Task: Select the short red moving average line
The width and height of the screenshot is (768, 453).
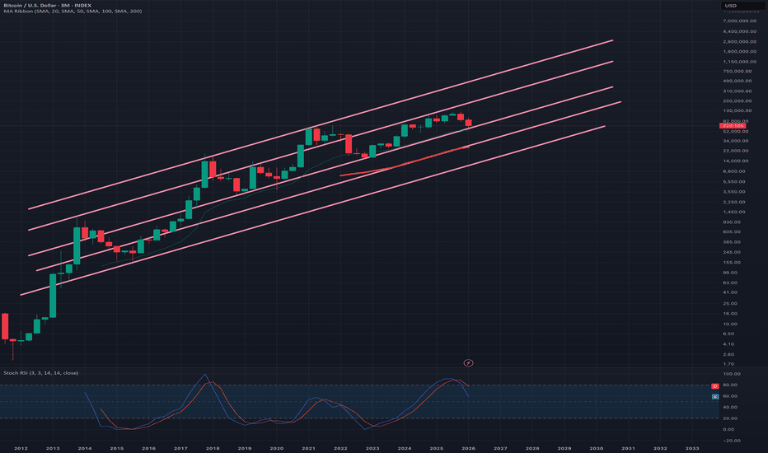Action: tap(404, 161)
